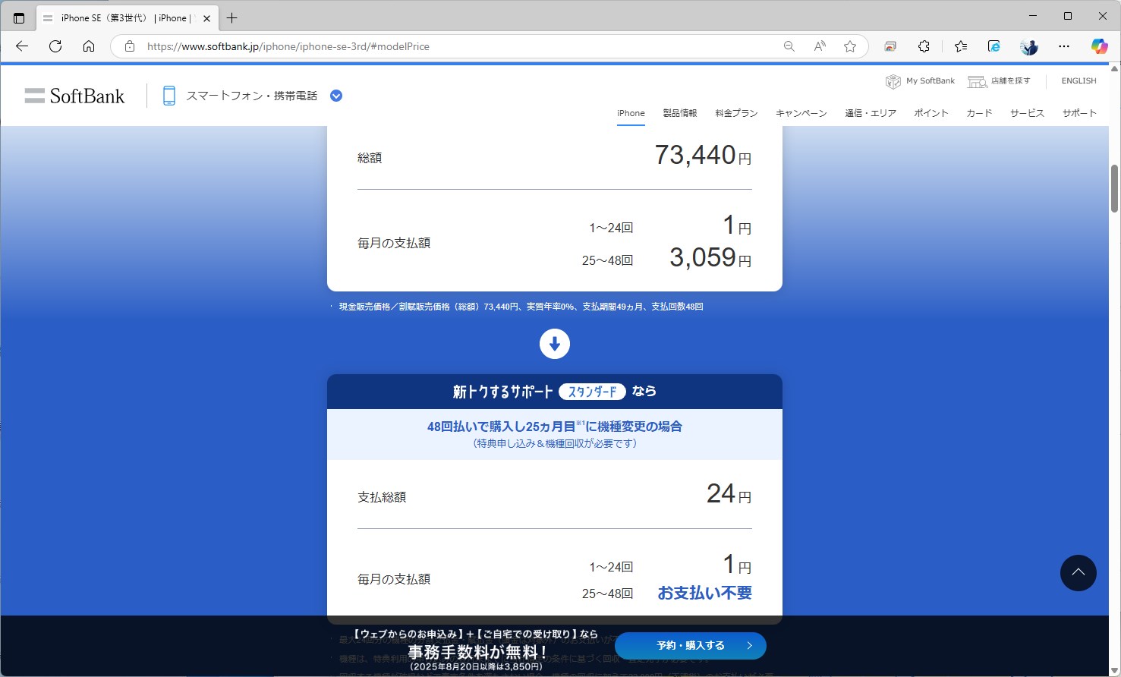The height and width of the screenshot is (677, 1121).
Task: Open 店舗を探す store finder
Action: click(999, 81)
